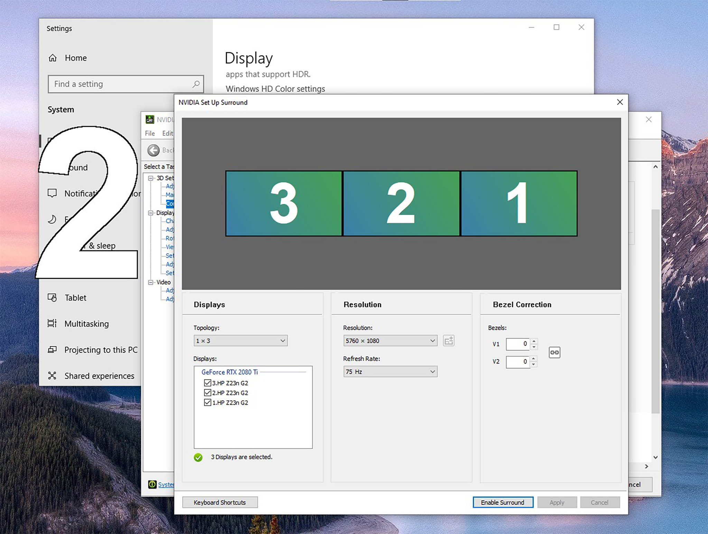Click GeForce RTX 2080 Ti group header

tap(230, 372)
